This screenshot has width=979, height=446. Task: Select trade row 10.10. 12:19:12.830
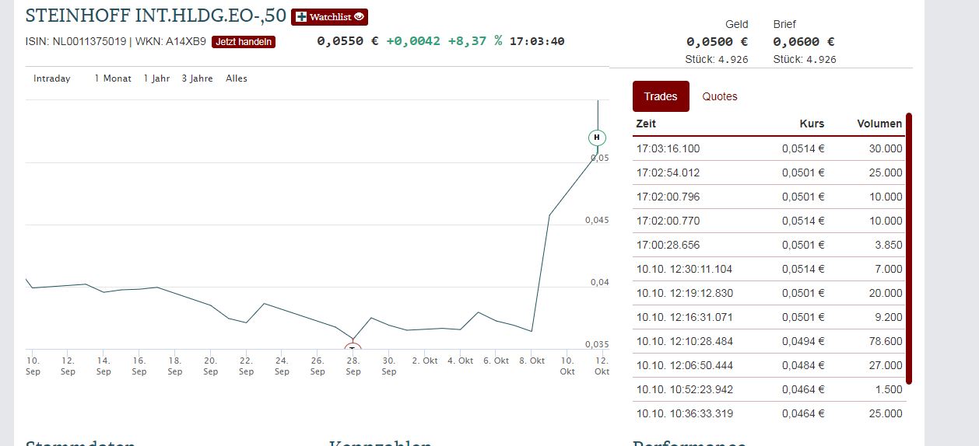coord(769,293)
